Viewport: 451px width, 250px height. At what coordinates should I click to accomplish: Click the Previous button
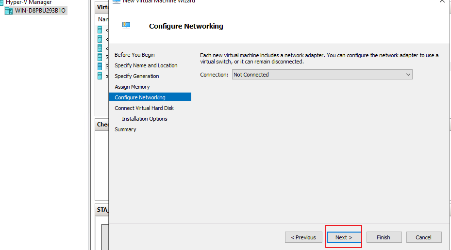(303, 237)
